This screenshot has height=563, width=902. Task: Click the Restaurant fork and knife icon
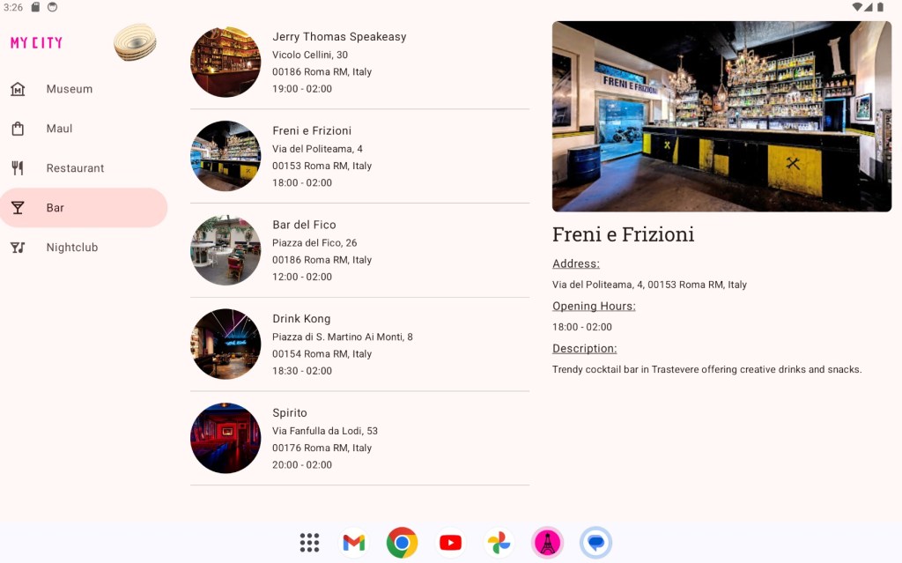[x=18, y=168]
